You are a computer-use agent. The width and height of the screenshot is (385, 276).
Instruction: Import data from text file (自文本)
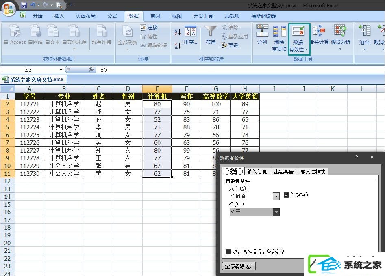click(52, 35)
